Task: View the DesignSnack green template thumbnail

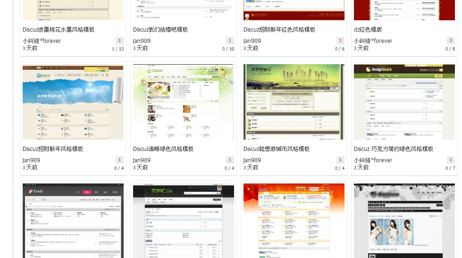Action: (404, 102)
